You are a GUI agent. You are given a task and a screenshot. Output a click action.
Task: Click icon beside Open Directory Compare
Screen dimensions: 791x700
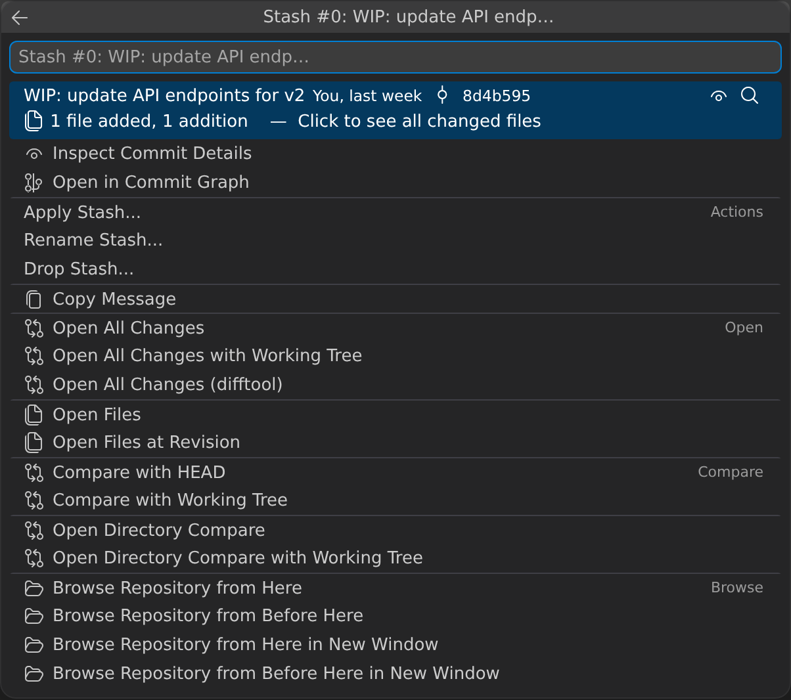pyautogui.click(x=34, y=531)
